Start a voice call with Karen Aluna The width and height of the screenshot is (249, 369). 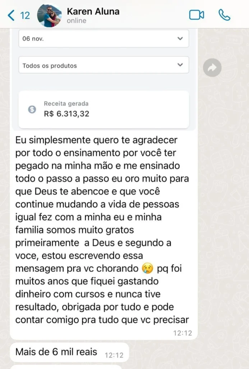pyautogui.click(x=224, y=15)
